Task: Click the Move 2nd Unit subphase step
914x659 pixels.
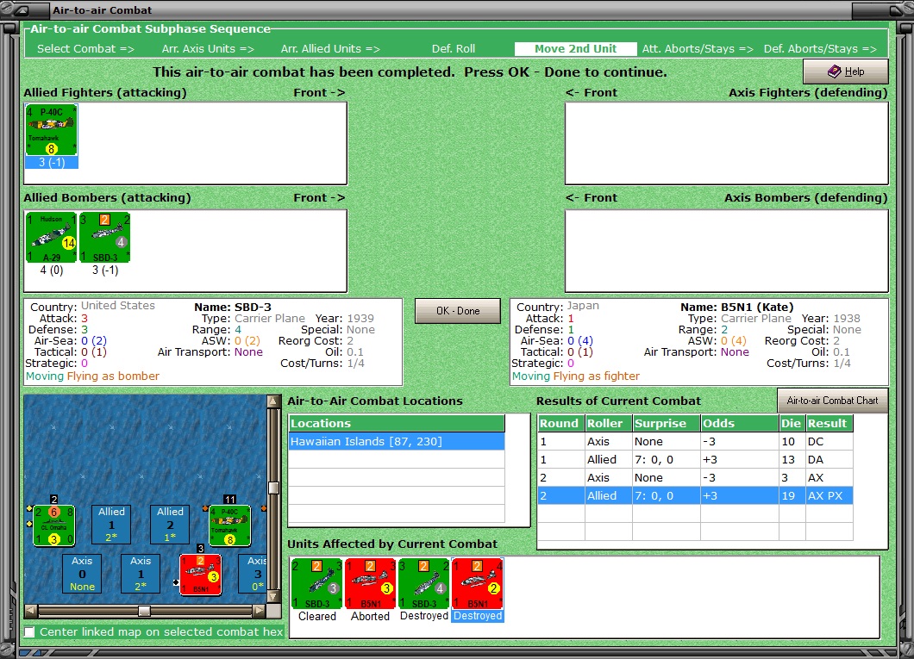Action: coord(575,49)
